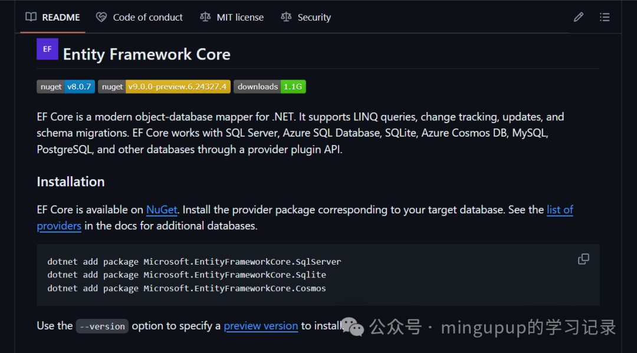The height and width of the screenshot is (353, 637).
Task: Click the MIT license scales icon
Action: 205,17
